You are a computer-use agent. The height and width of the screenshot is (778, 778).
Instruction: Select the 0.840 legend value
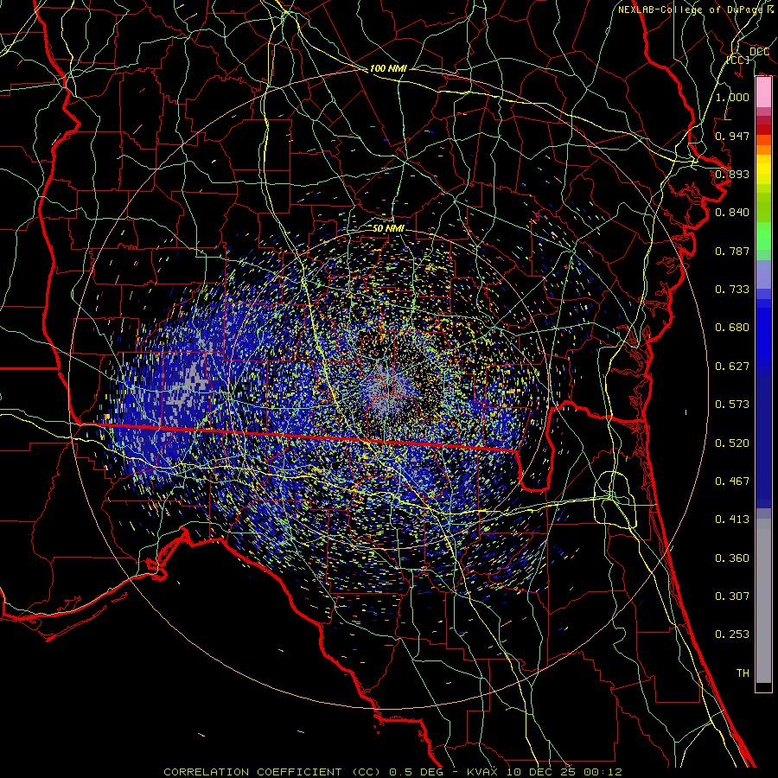[x=732, y=213]
